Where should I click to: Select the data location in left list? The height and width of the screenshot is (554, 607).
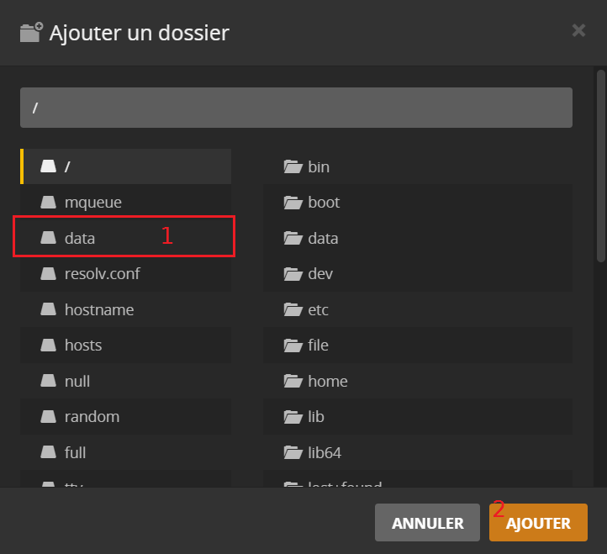pos(80,239)
